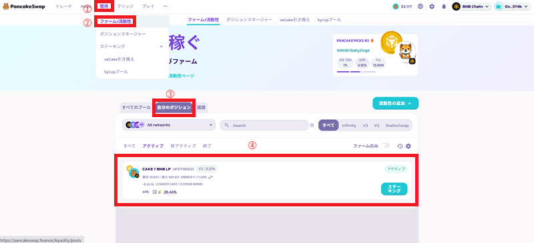Click the BNB Chain logo icon
This screenshot has width=534, height=243.
pyautogui.click(x=457, y=7)
